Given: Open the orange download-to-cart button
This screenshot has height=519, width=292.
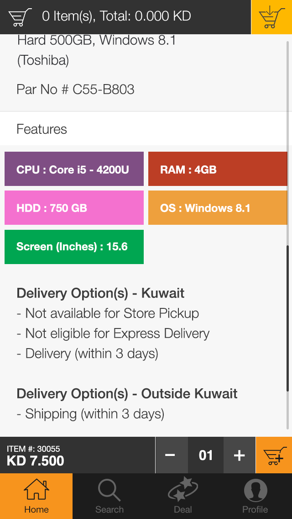Looking at the screenshot, I should click(271, 17).
